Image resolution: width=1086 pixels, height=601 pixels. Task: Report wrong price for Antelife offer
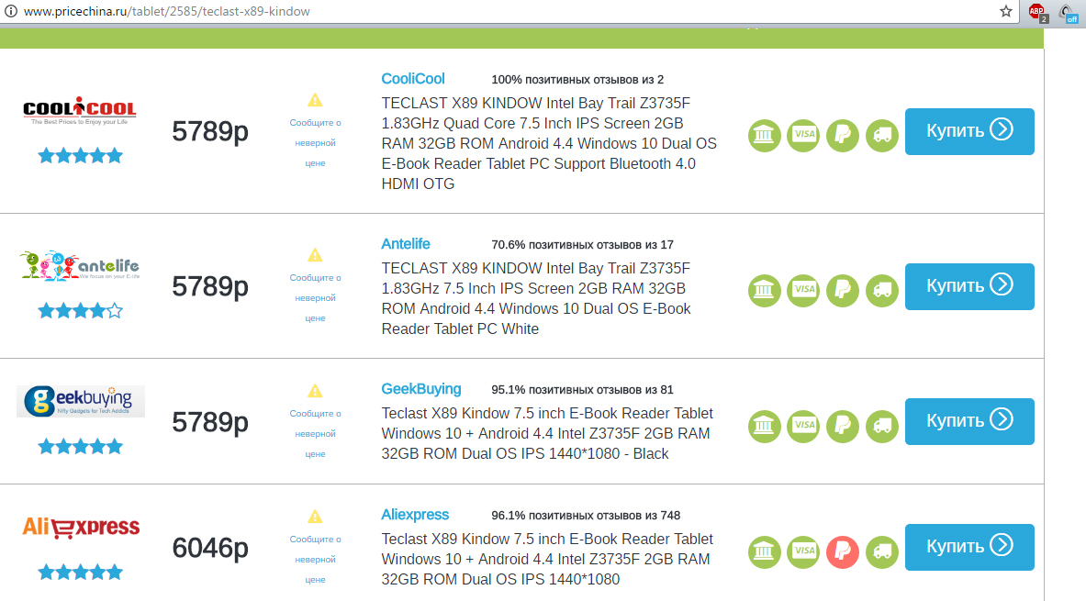tap(315, 297)
